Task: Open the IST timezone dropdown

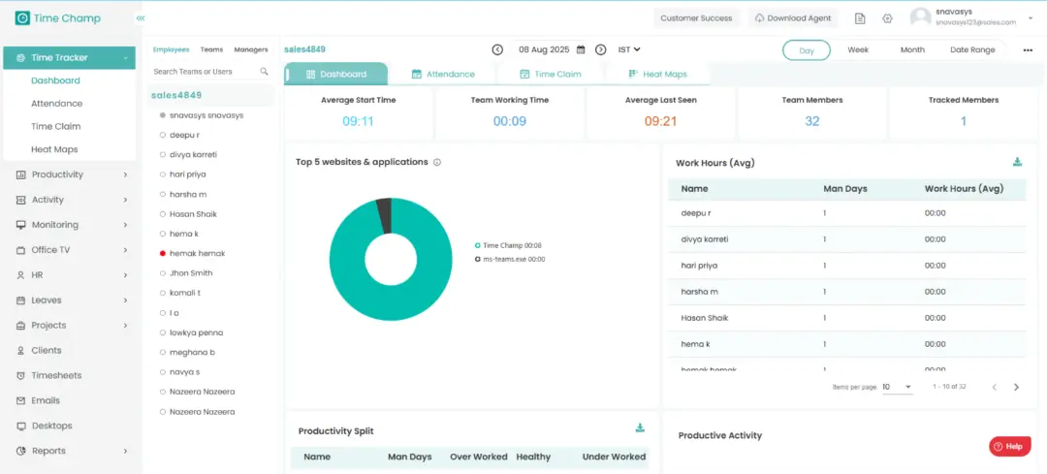Action: click(x=629, y=49)
